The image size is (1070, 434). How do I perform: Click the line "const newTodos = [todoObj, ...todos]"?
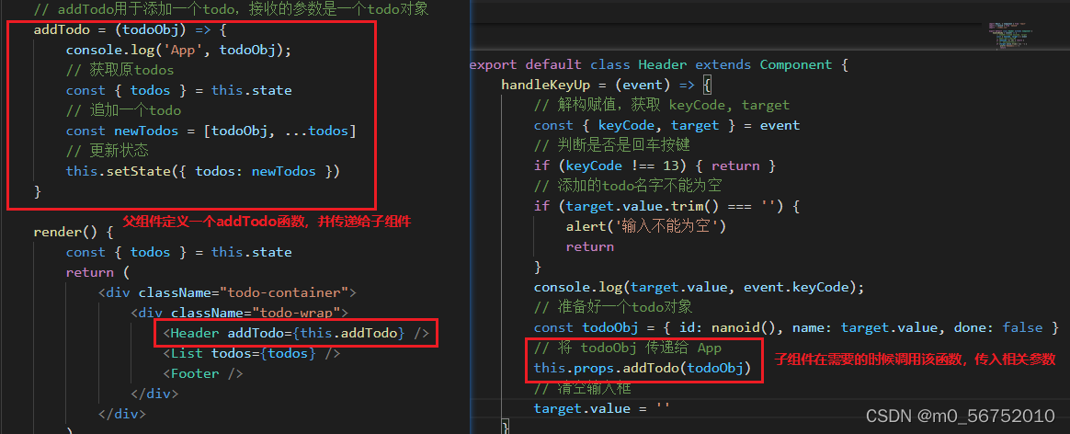coord(211,131)
